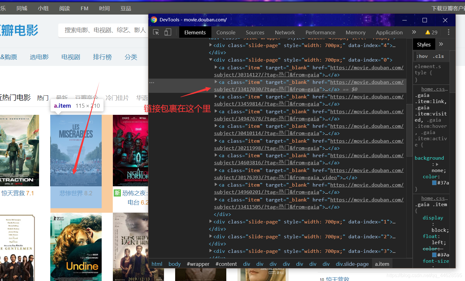Screen dimensions: 465x281
Task: Click the Chrome icon in DevTools title bar
Action: pos(154,20)
